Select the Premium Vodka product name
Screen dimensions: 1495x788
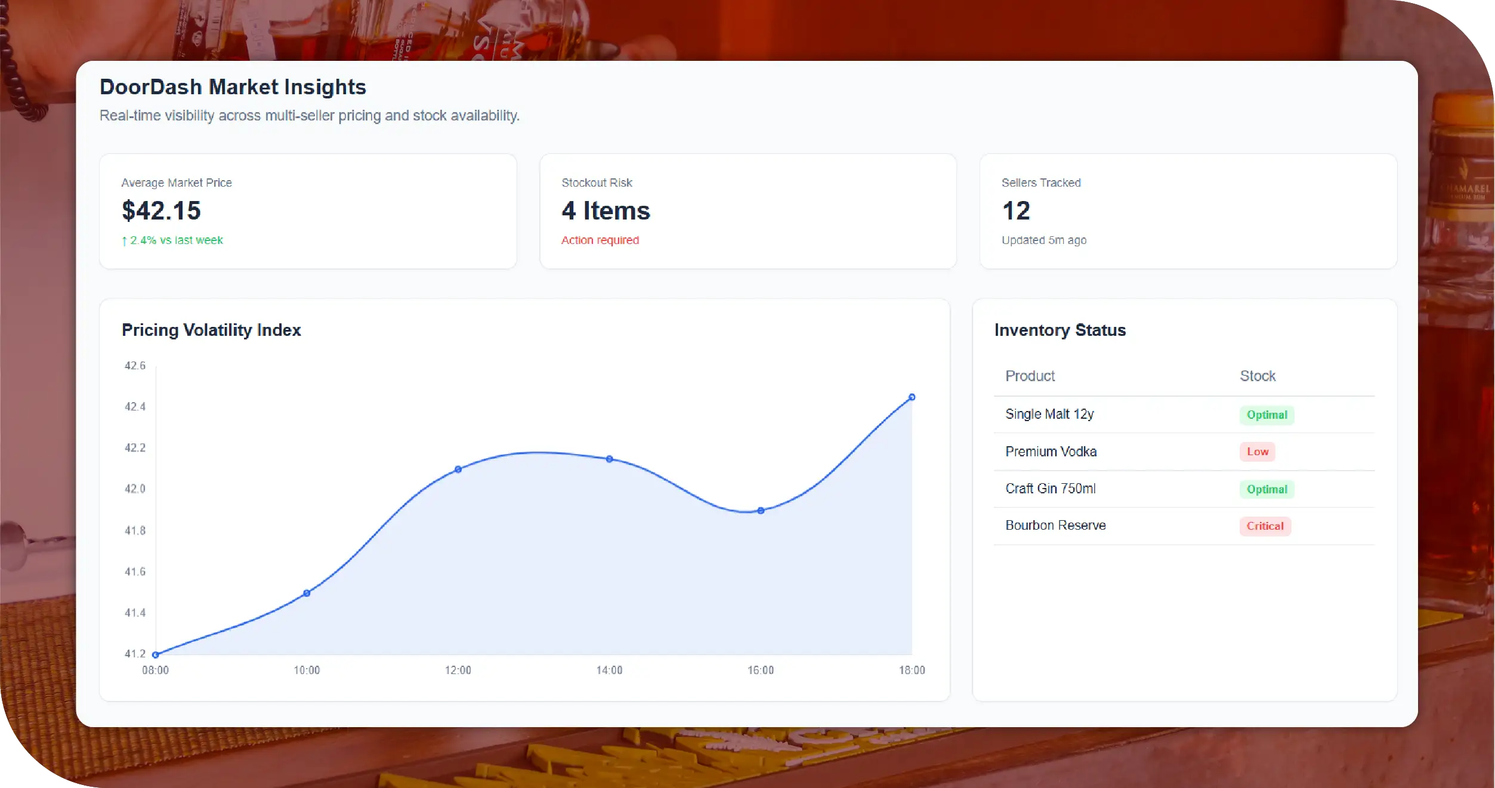[x=1051, y=452]
